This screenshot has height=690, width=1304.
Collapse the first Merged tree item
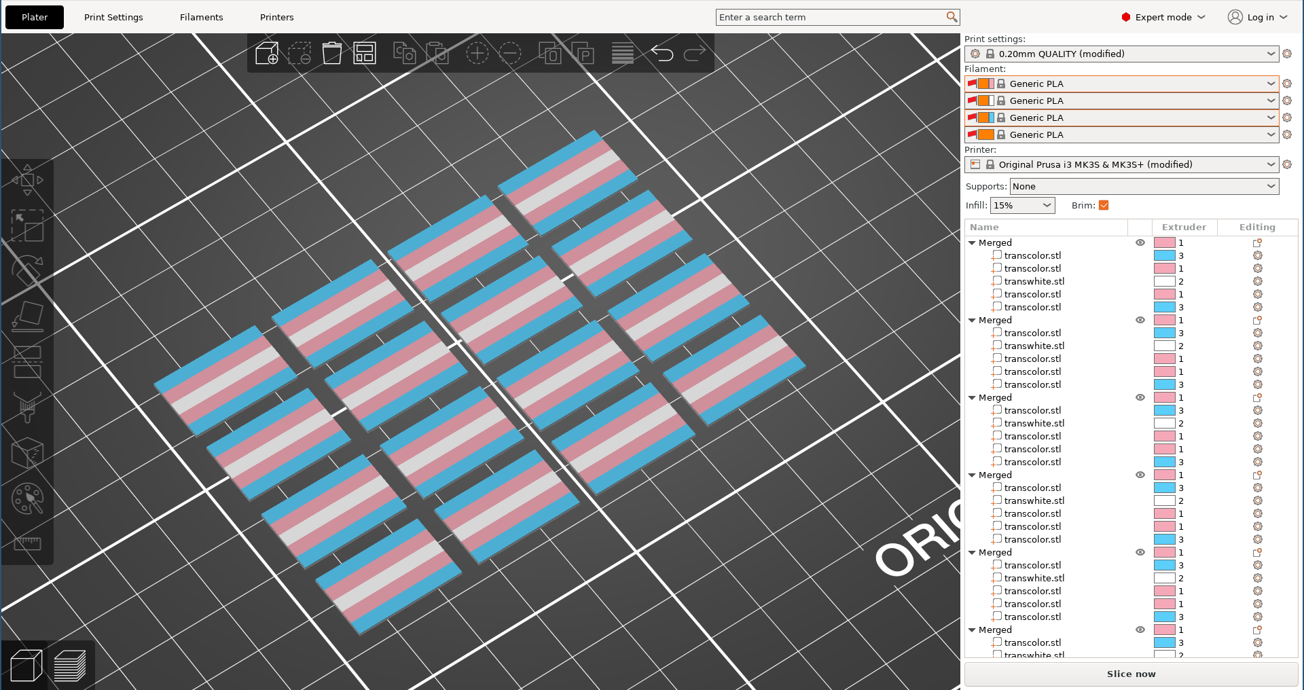[972, 242]
